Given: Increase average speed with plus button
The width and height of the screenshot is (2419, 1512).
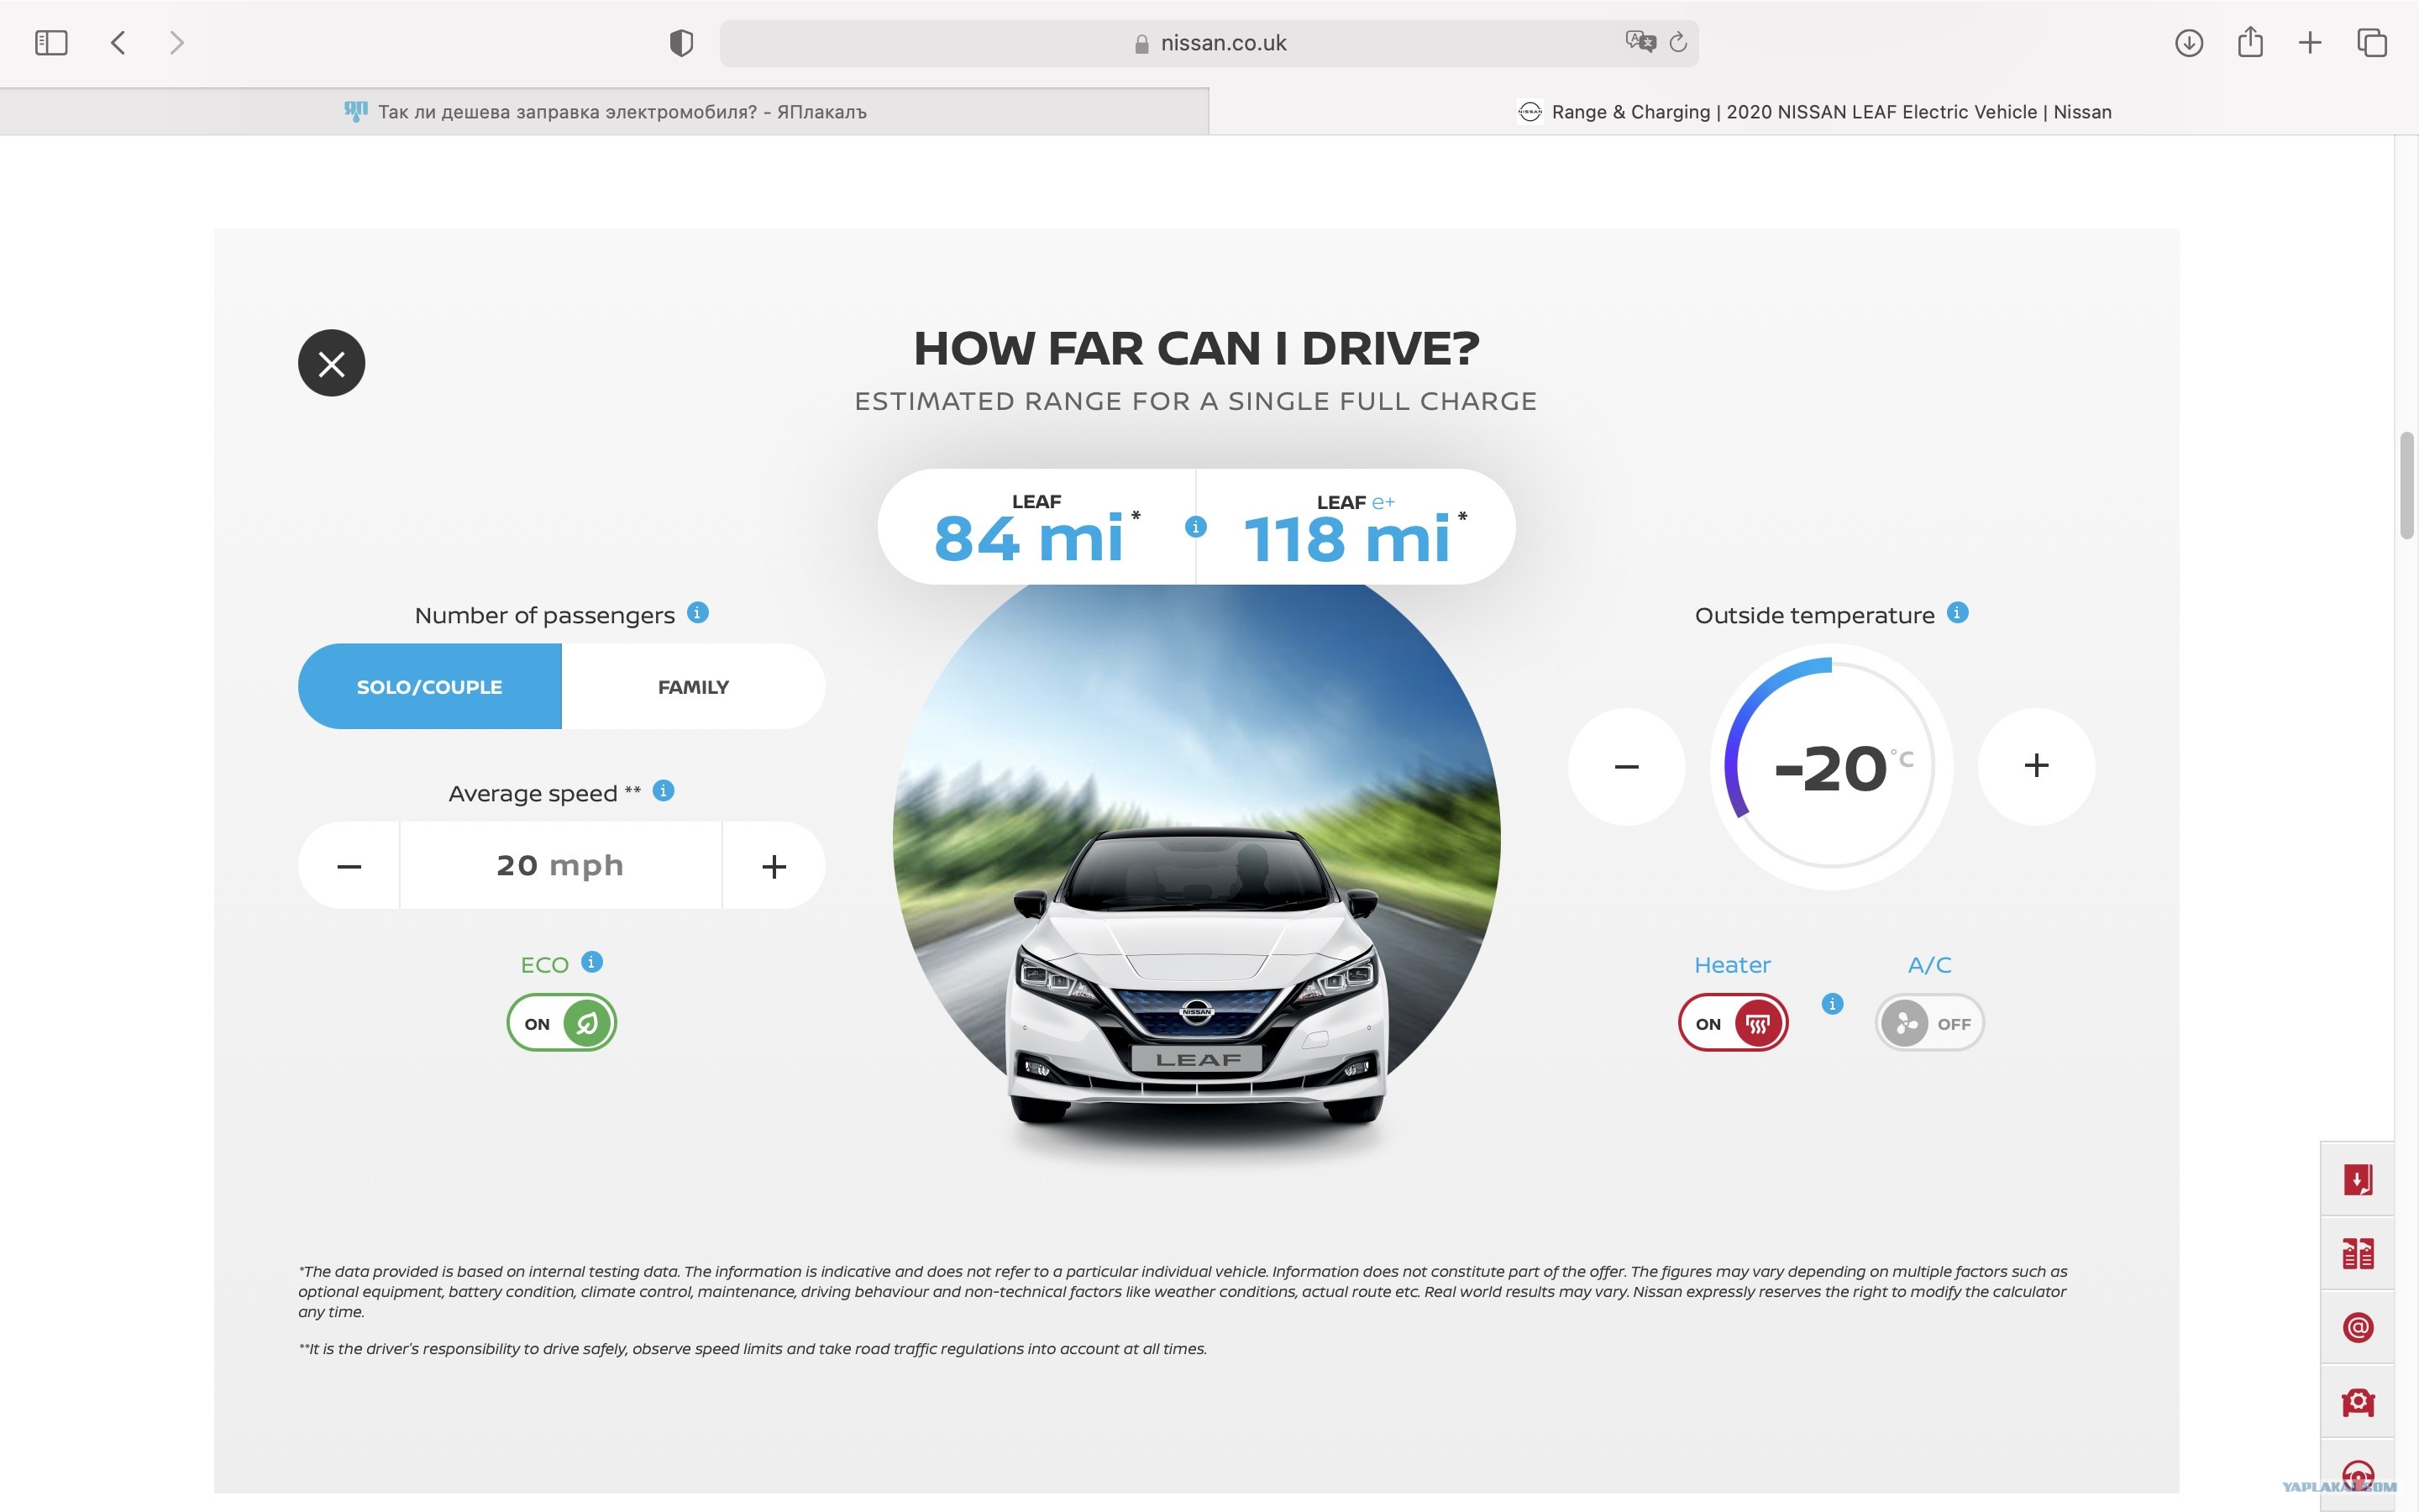Looking at the screenshot, I should (774, 866).
